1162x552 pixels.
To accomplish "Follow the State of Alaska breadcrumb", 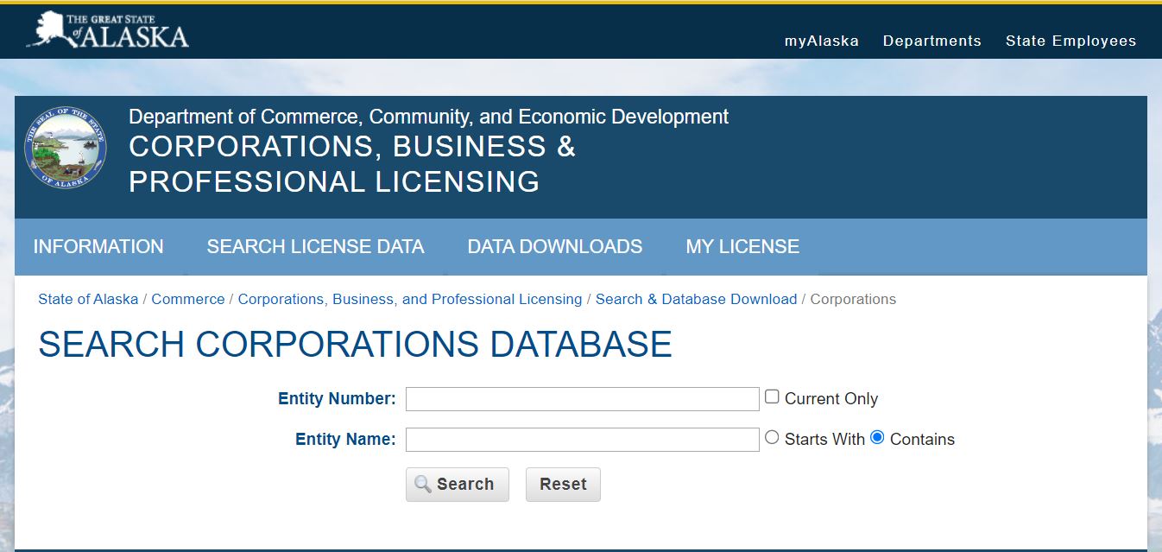I will [x=88, y=299].
